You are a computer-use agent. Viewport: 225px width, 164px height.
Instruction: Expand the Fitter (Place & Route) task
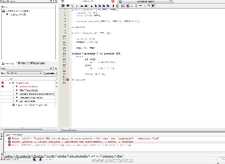tap(13, 90)
